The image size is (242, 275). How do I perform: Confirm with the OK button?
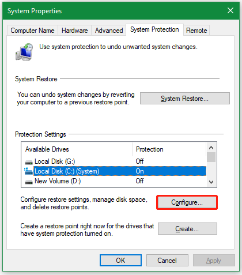click(120, 261)
